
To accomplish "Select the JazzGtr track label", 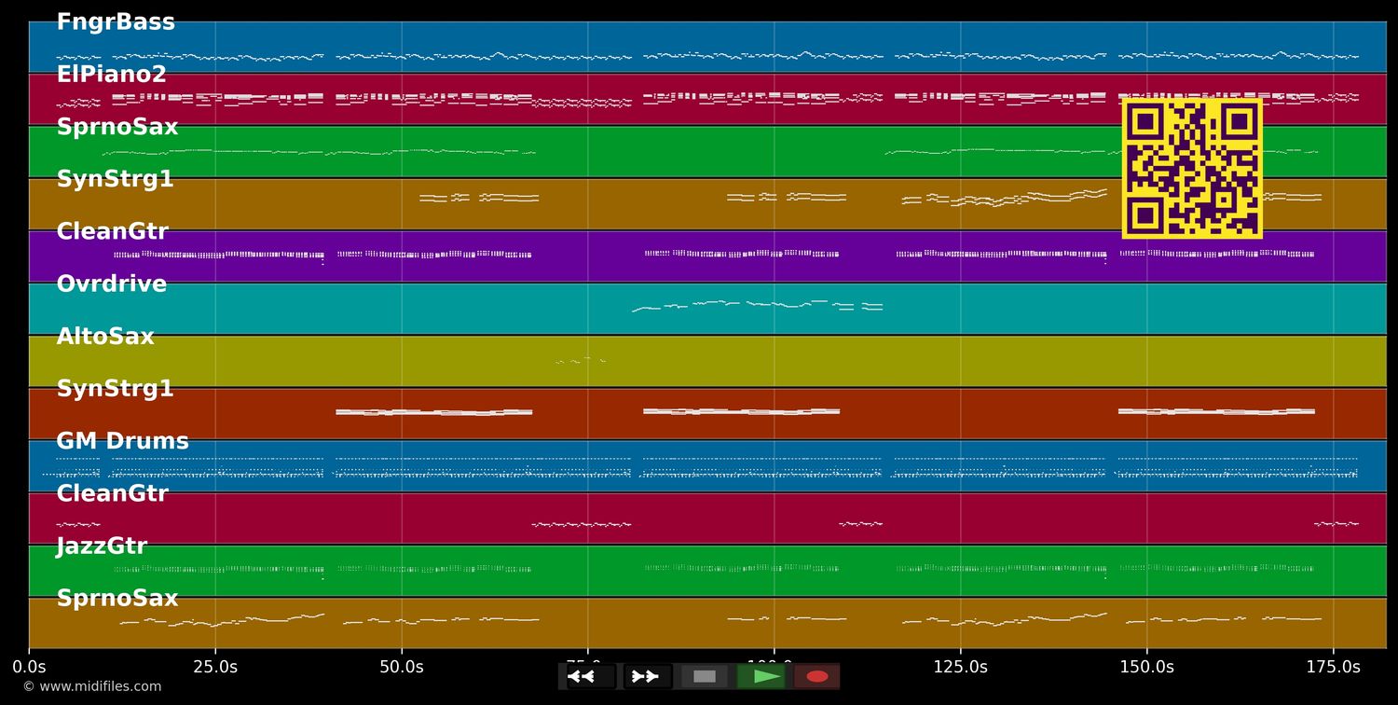I will tap(102, 546).
